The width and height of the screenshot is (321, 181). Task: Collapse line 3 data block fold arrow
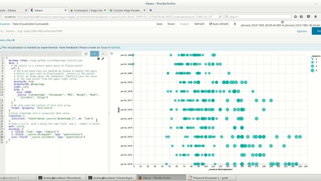(x=5, y=63)
